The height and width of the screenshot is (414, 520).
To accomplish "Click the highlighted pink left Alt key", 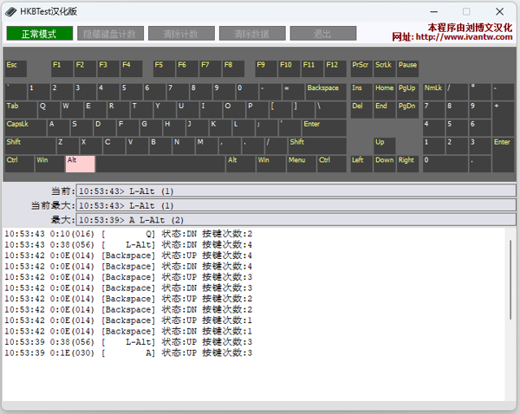I will 80,164.
